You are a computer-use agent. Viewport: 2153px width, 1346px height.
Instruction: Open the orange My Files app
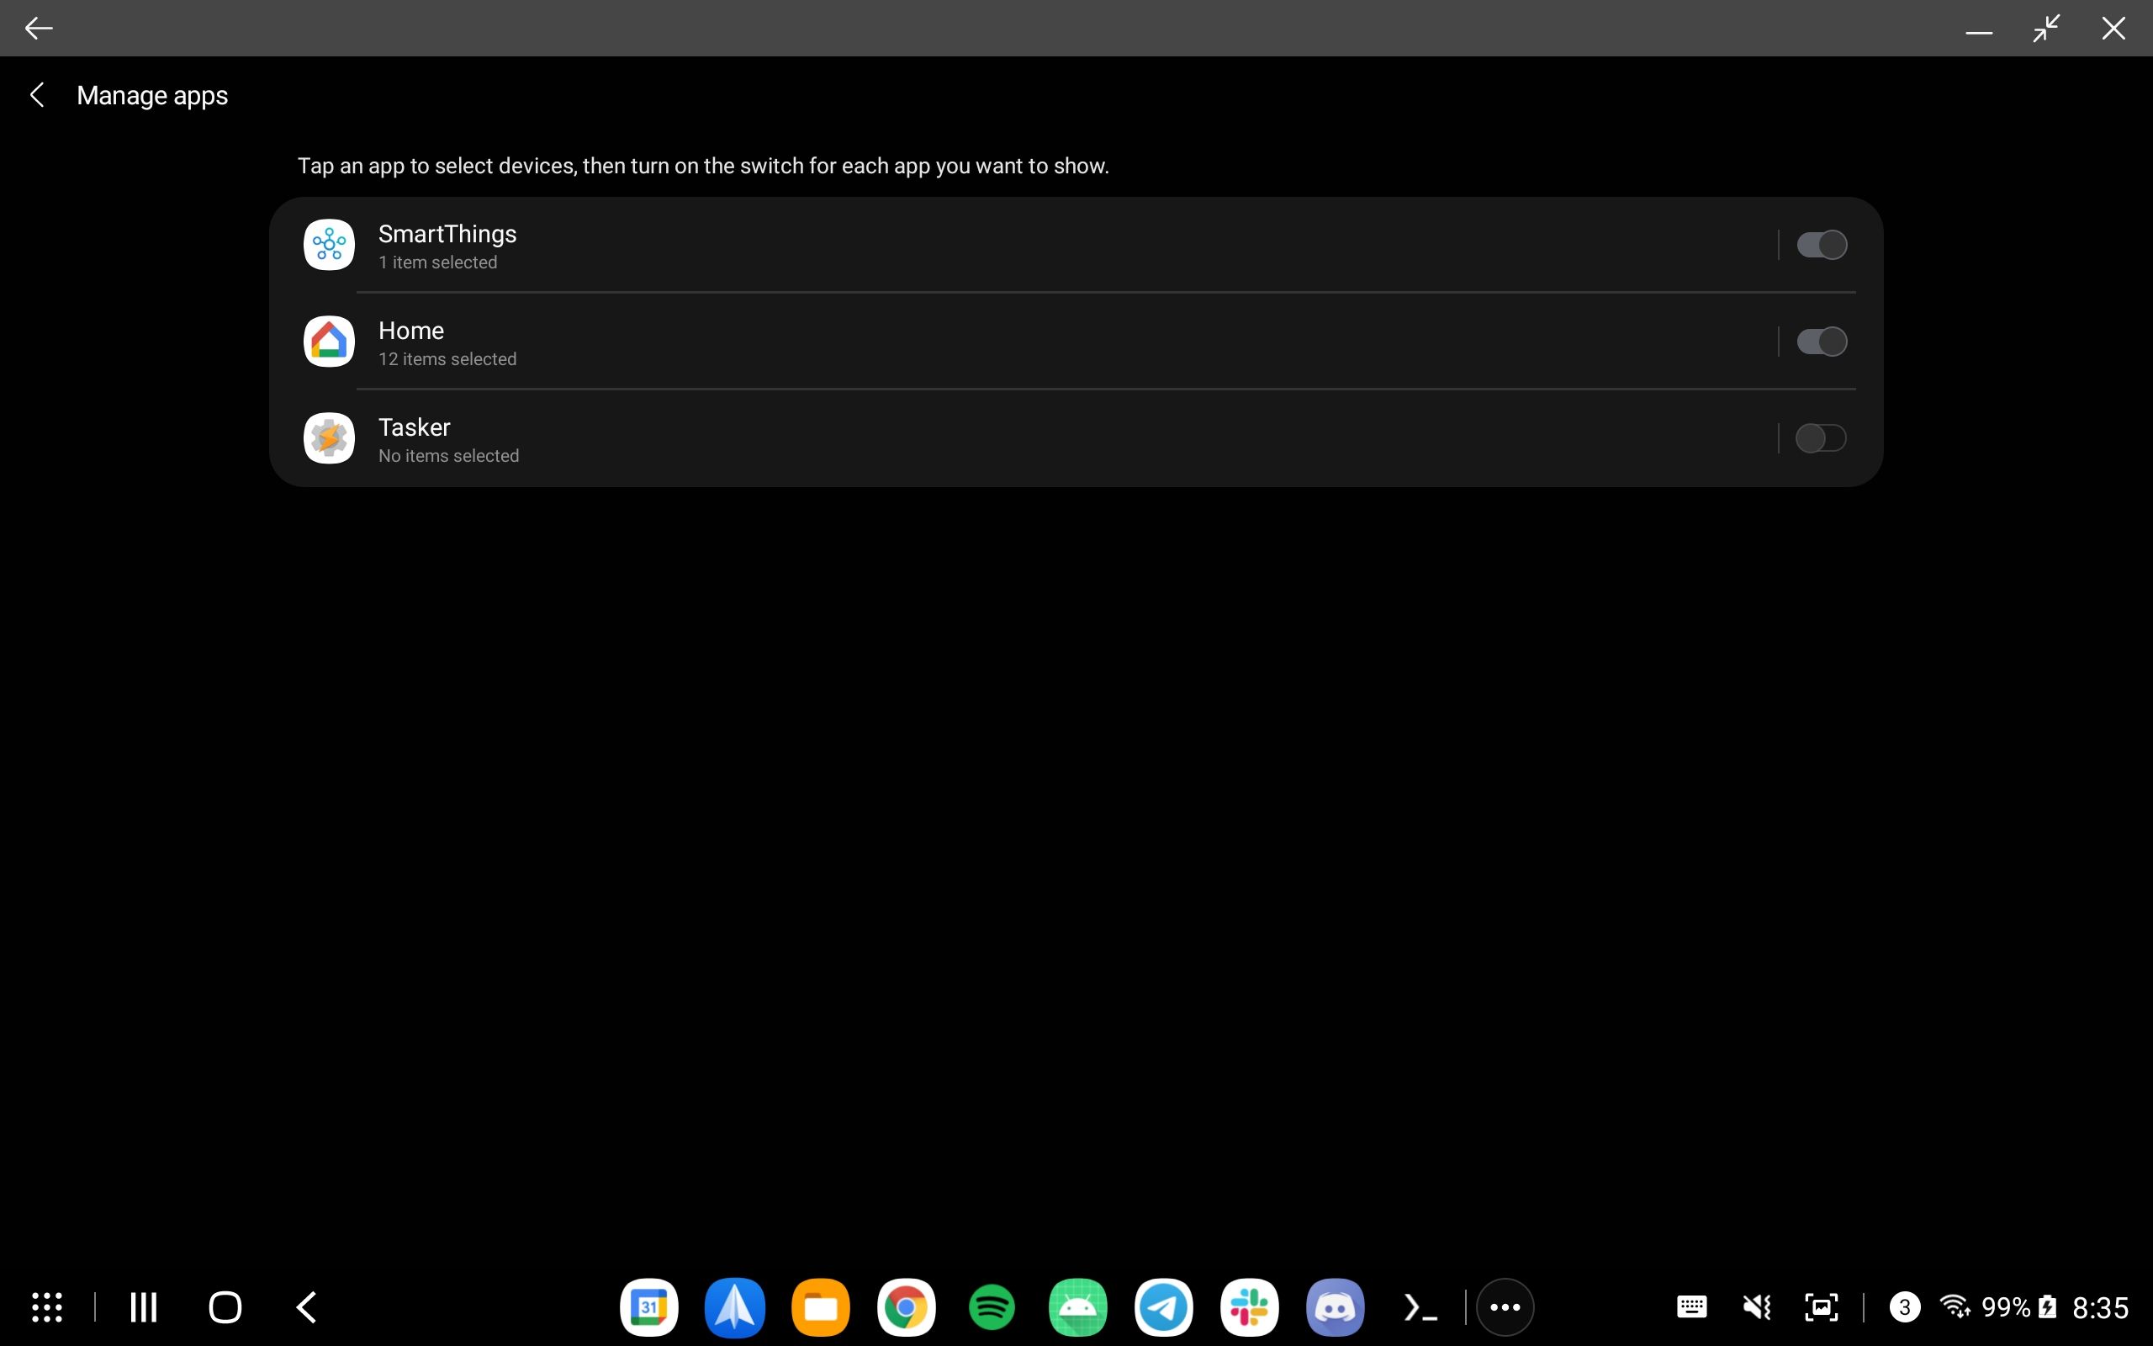pyautogui.click(x=820, y=1306)
